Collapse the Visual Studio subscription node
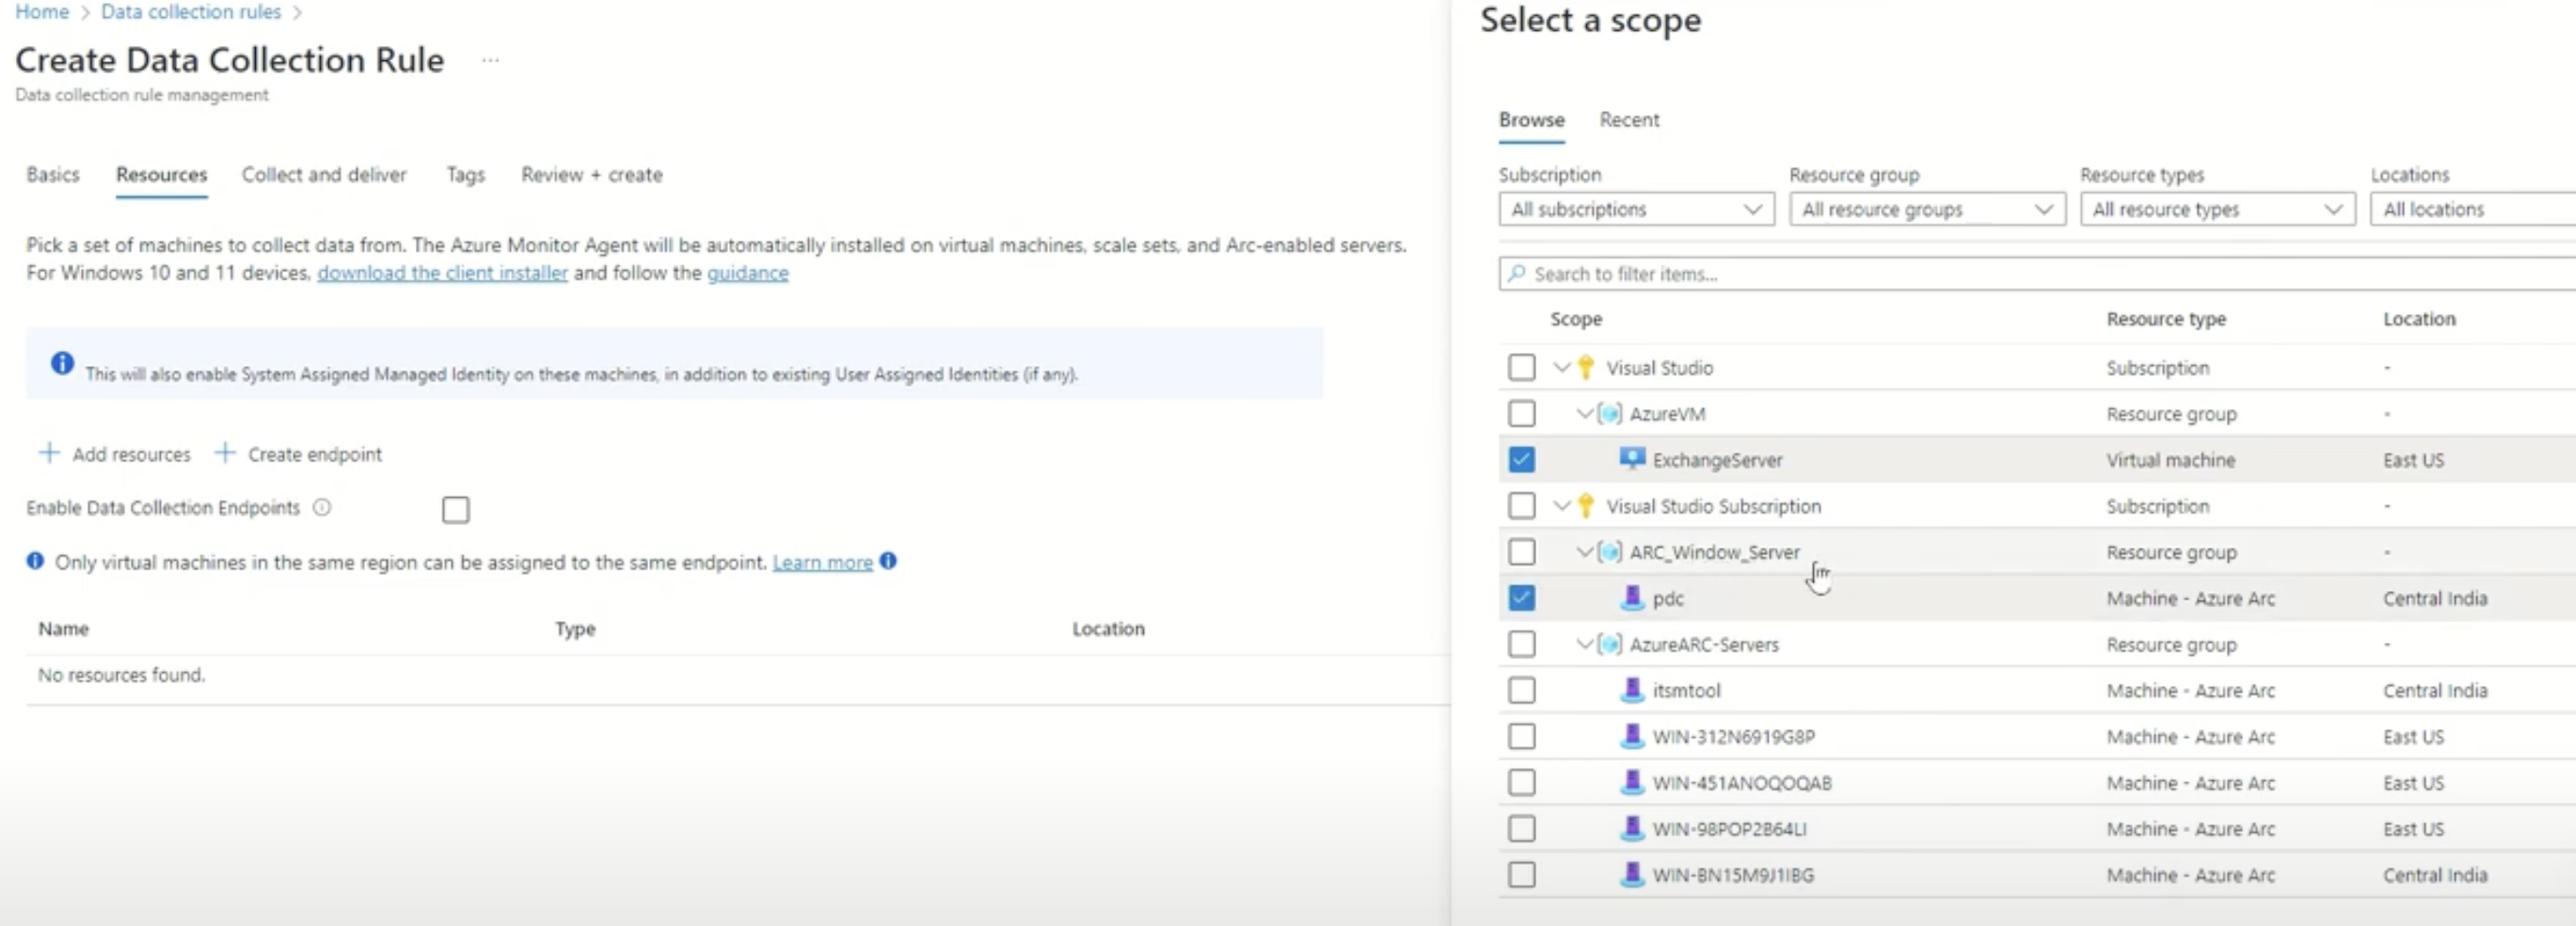The height and width of the screenshot is (926, 2576). (x=1562, y=367)
